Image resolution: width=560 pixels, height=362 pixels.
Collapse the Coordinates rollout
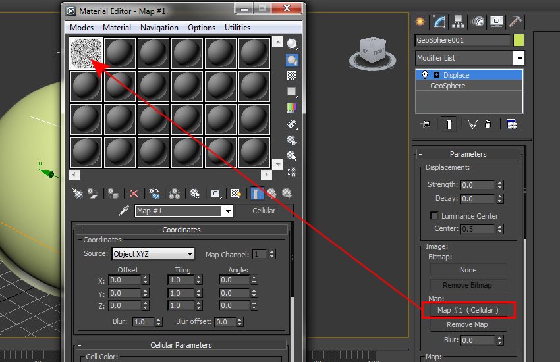80,230
